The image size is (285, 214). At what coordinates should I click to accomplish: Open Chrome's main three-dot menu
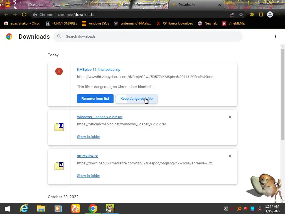tap(279, 14)
